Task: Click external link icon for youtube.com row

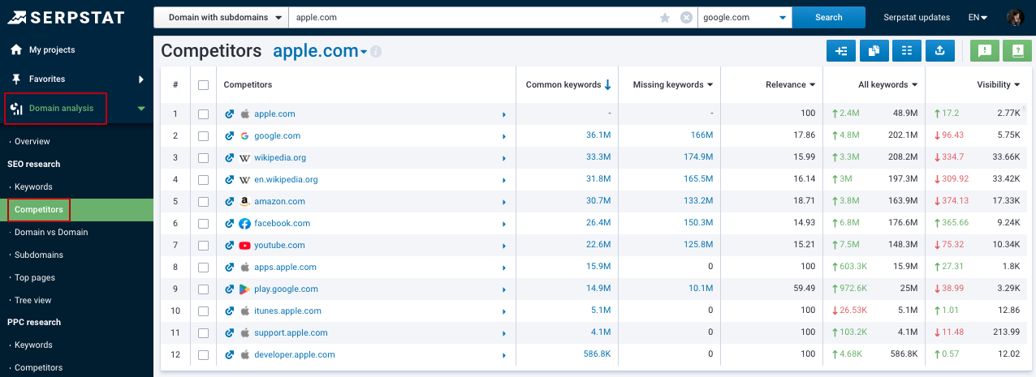Action: (230, 246)
